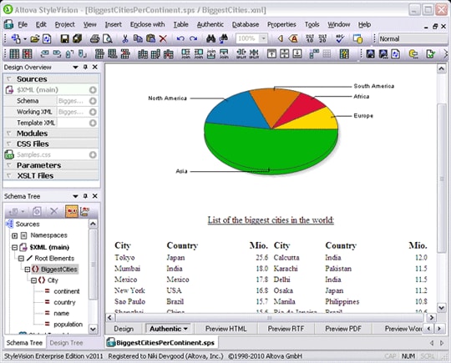The width and height of the screenshot is (451, 363).
Task: Click the Copy toolbar icon
Action: tap(138, 38)
